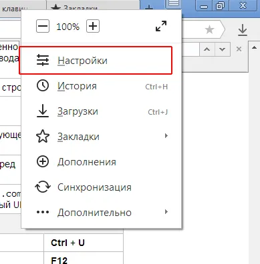Click the F12 table cell
This screenshot has width=260, height=264.
point(84,258)
